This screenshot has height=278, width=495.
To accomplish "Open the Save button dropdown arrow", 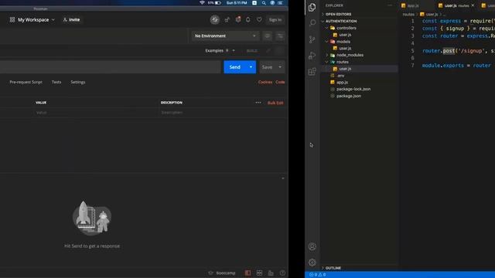I will coord(280,67).
